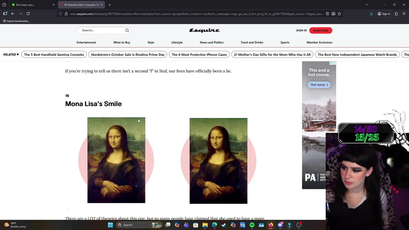Click the Firefox taskbar icon
This screenshot has height=230, width=409.
[271, 225]
